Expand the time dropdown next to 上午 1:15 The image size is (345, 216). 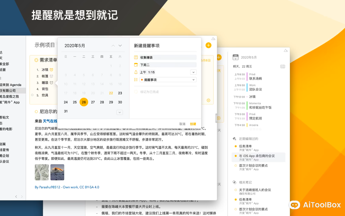point(193,72)
